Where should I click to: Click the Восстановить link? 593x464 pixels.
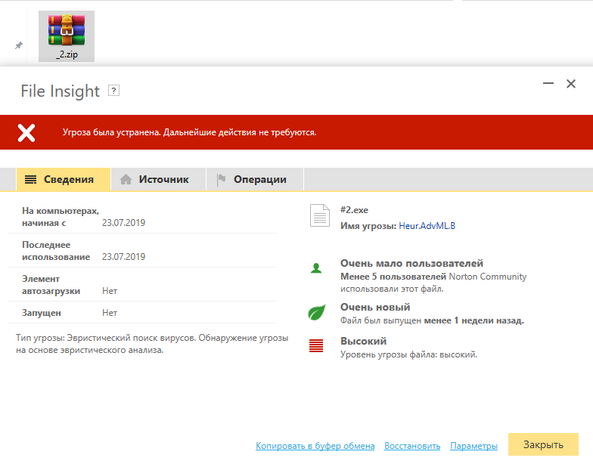tap(412, 446)
